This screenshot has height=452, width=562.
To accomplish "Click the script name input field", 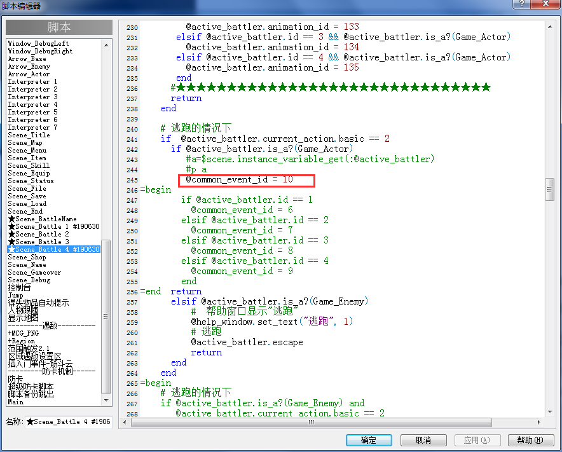I will tap(68, 421).
